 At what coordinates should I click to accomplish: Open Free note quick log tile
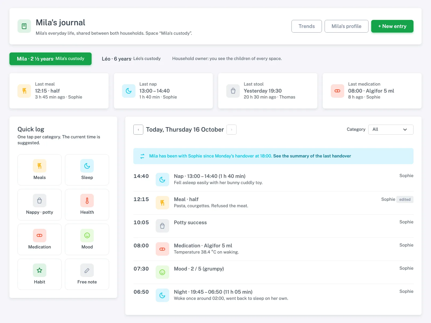tap(87, 274)
